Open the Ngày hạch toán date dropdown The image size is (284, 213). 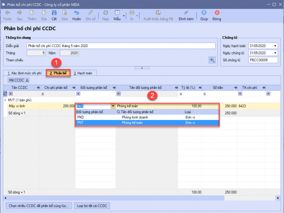click(x=275, y=46)
